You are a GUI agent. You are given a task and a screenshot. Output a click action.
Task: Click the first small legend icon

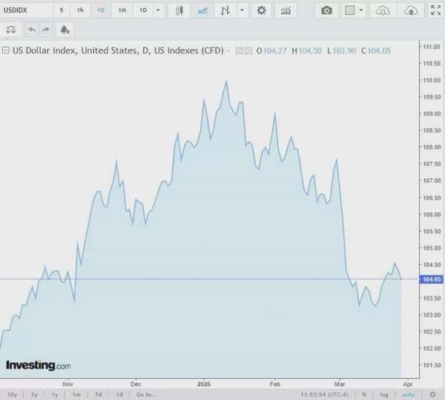(240, 50)
